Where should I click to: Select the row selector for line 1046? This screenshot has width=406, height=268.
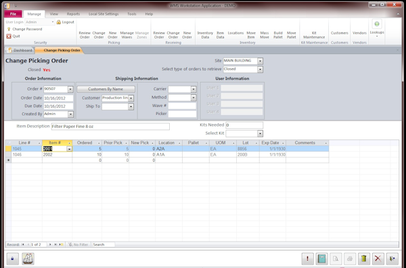tap(8, 154)
